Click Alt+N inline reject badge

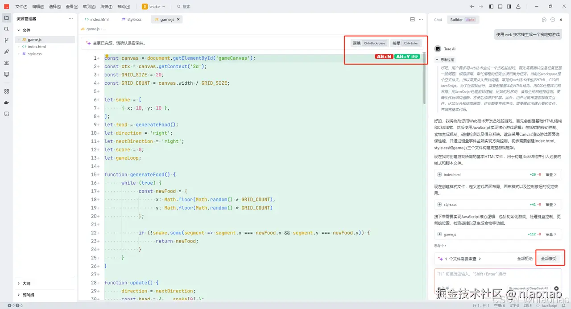pyautogui.click(x=384, y=57)
